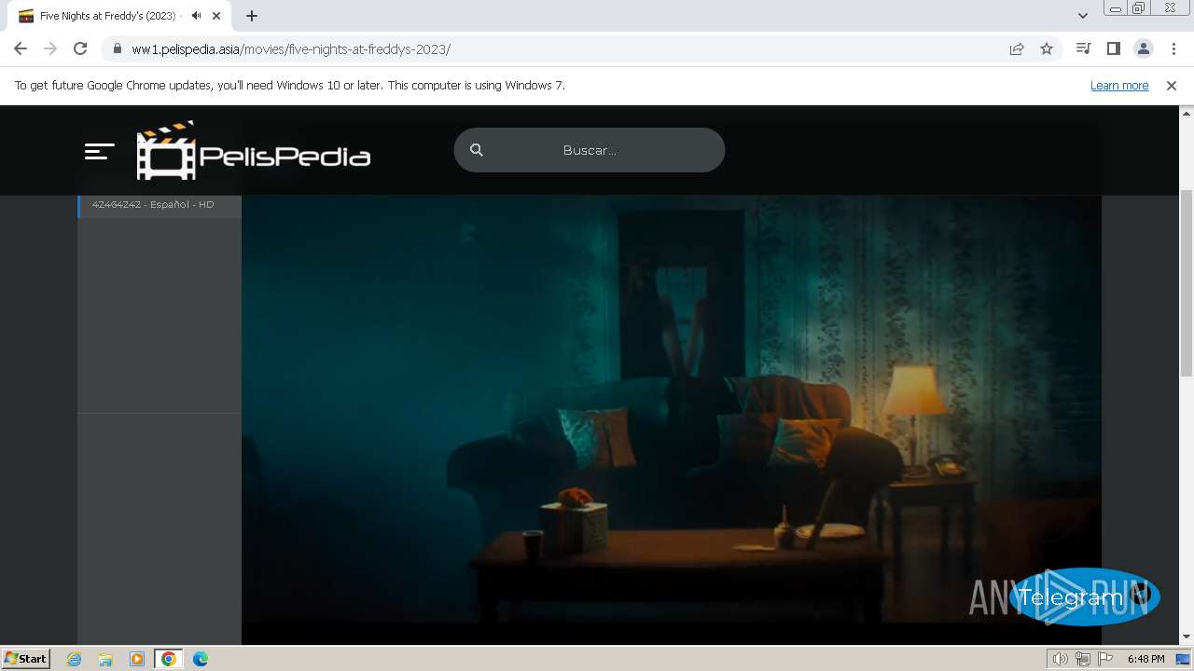The height and width of the screenshot is (671, 1194).
Task: Open the Telegram floating button
Action: 1083,596
